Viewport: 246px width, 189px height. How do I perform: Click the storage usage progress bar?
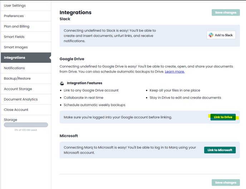pyautogui.click(x=26, y=125)
